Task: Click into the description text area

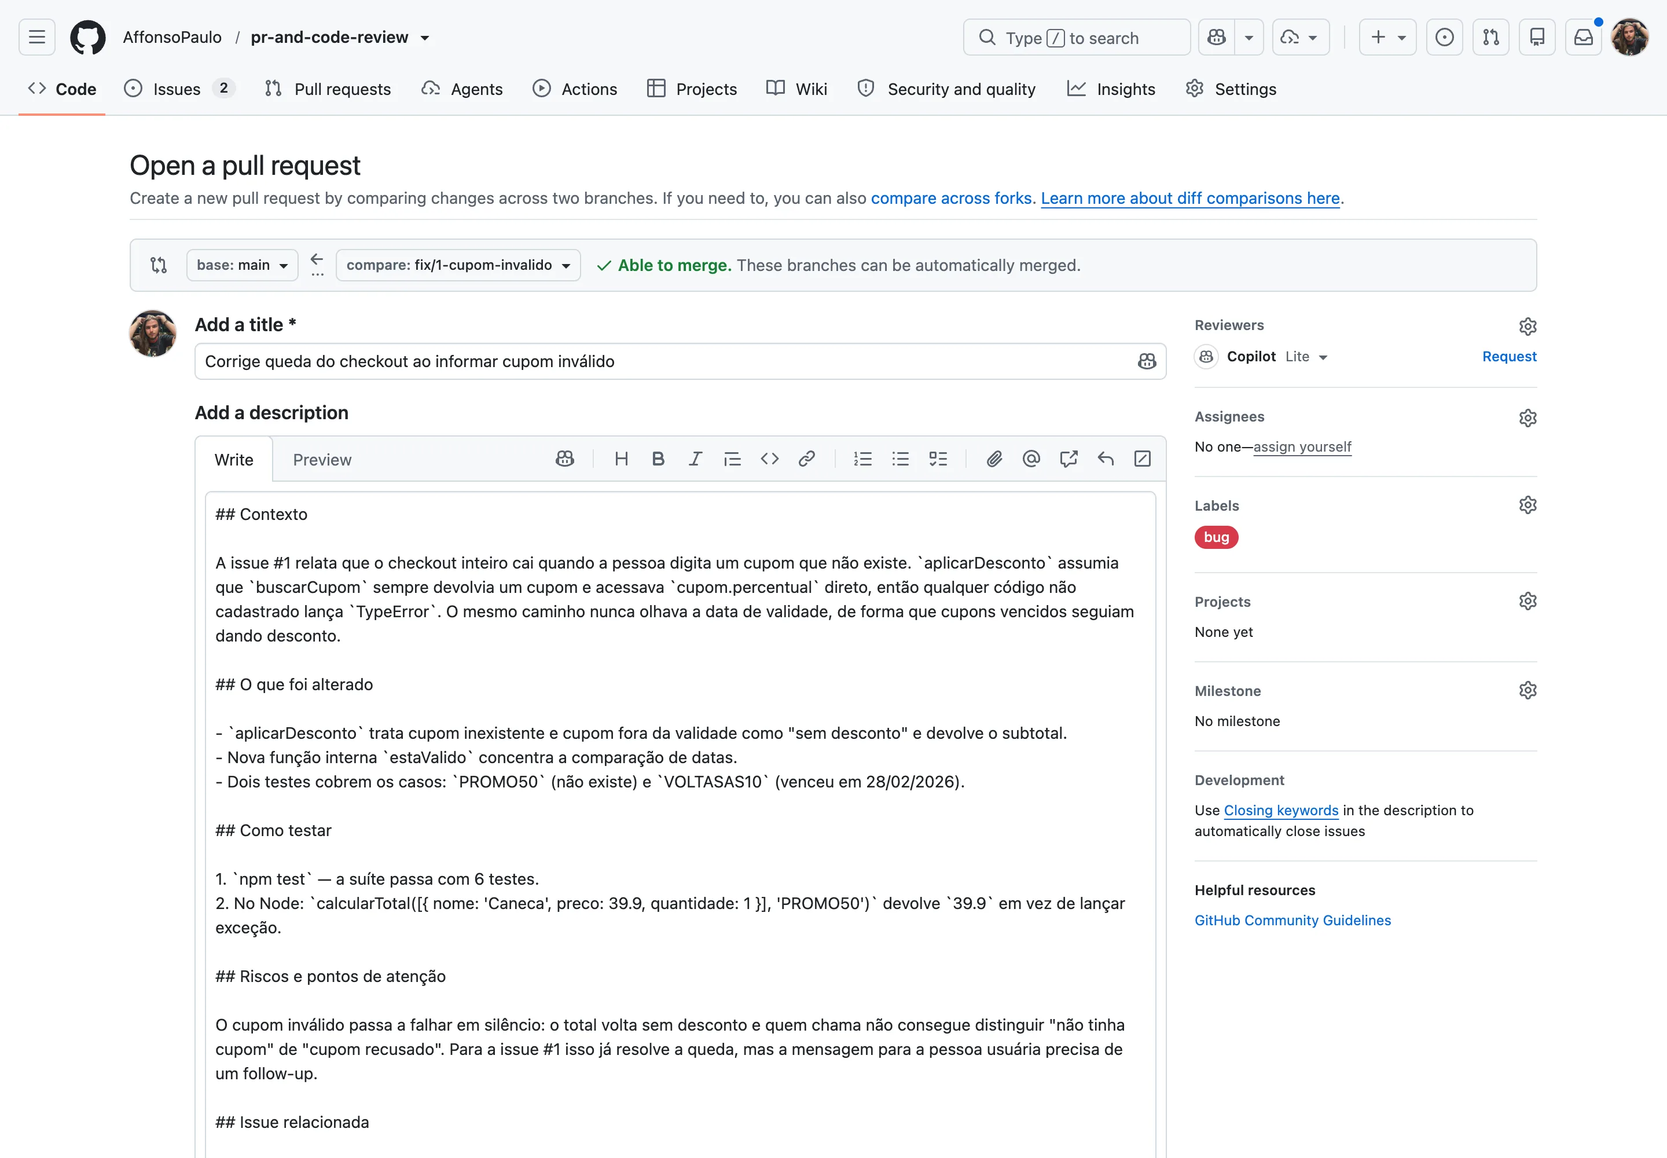Action: [681, 824]
